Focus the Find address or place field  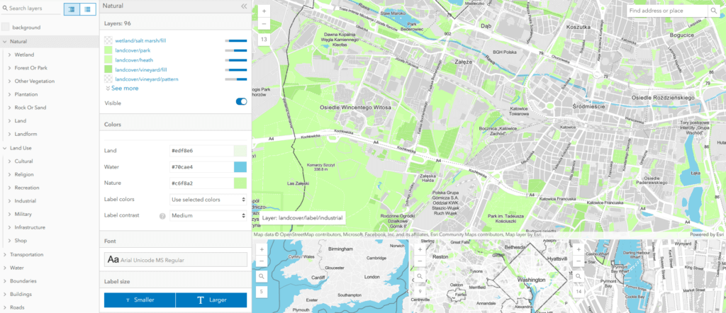coord(668,11)
